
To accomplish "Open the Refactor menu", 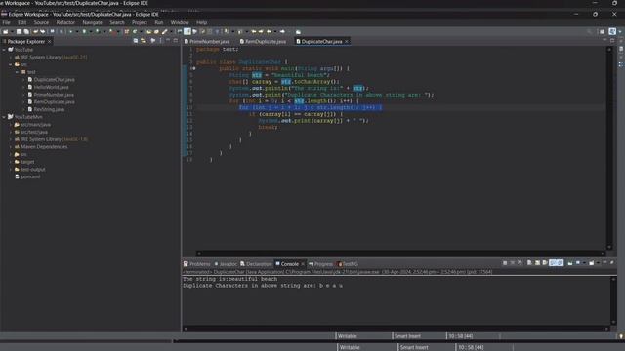I will pyautogui.click(x=65, y=22).
